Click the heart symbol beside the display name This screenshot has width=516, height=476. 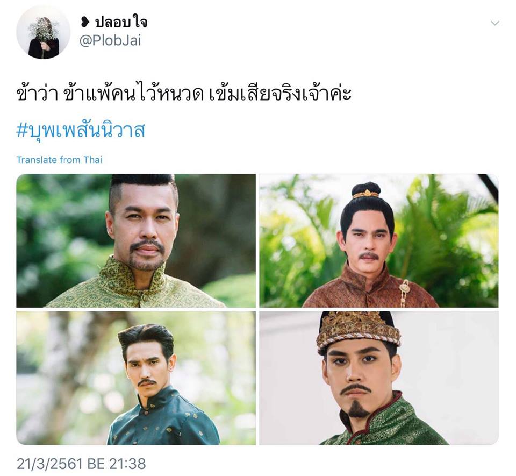coord(85,23)
